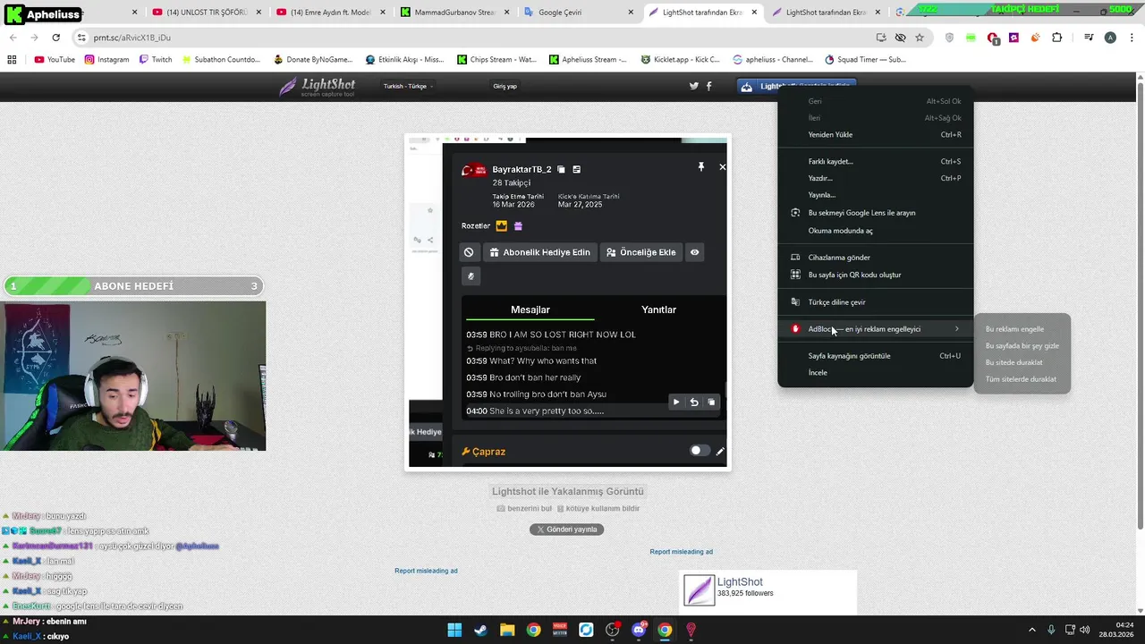Click the ban icon beside Abonelik Hediye Edin
Screen dimensions: 1145x644
point(469,252)
